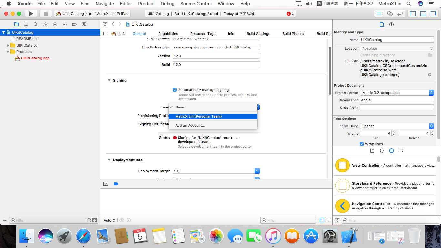Choose Add an Account… option

(x=213, y=125)
